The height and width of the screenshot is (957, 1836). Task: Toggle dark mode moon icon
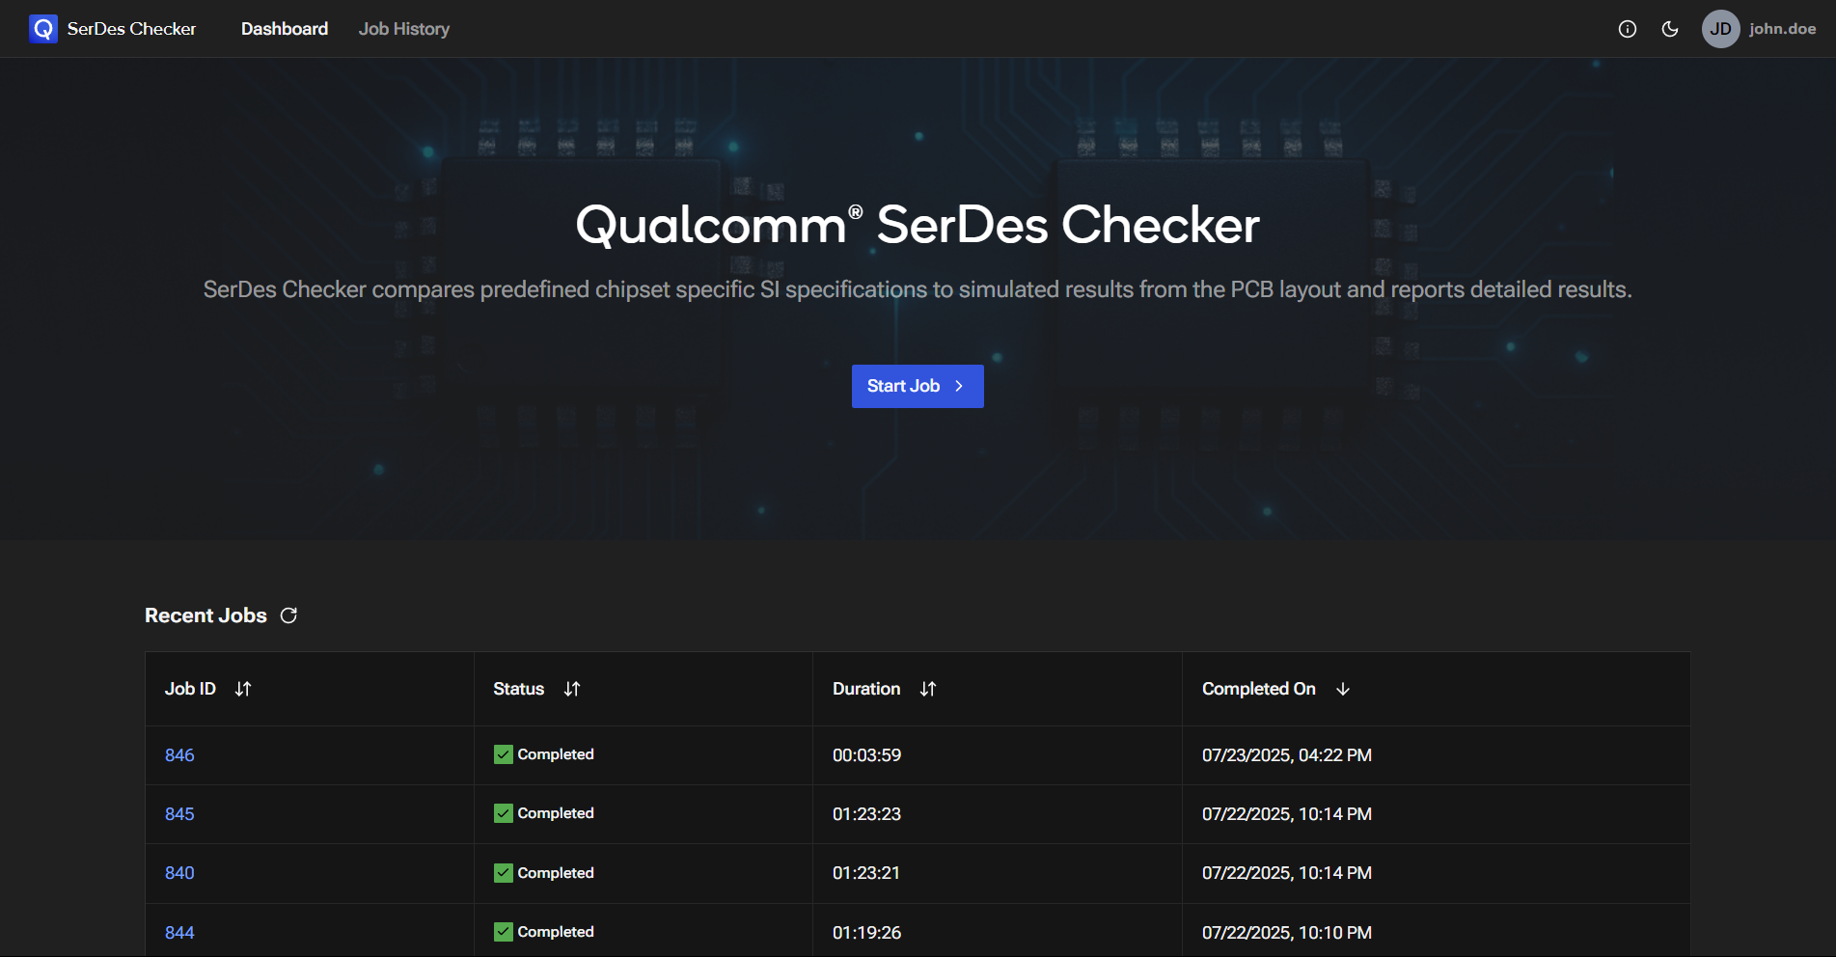pyautogui.click(x=1670, y=29)
